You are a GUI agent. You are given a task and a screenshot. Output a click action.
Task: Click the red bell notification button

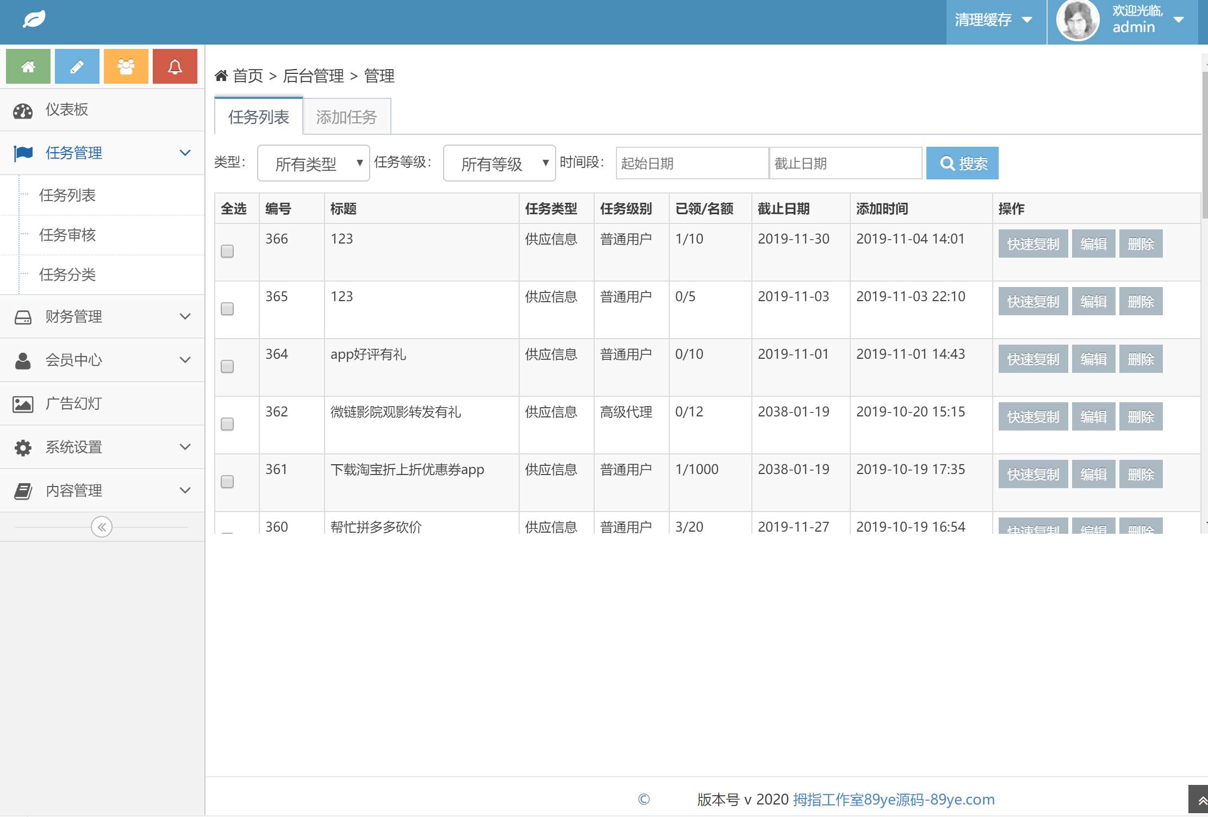[x=175, y=66]
